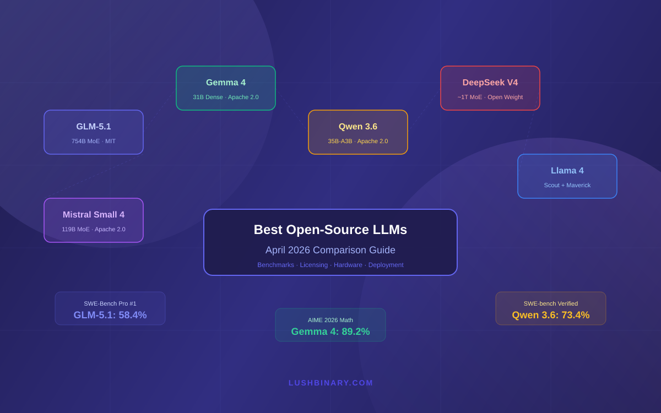Open the Qwen 3.6 model card
This screenshot has width=661, height=413.
point(357,132)
